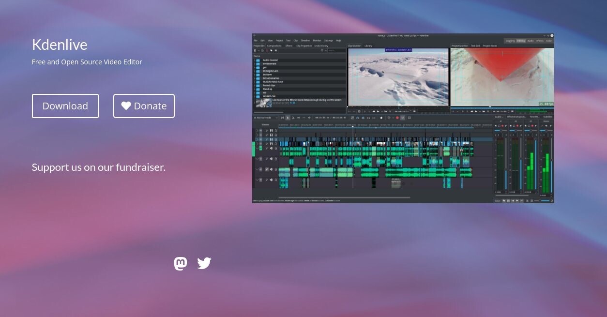Click the Donate button
Viewport: 607px width, 317px height.
pos(144,106)
